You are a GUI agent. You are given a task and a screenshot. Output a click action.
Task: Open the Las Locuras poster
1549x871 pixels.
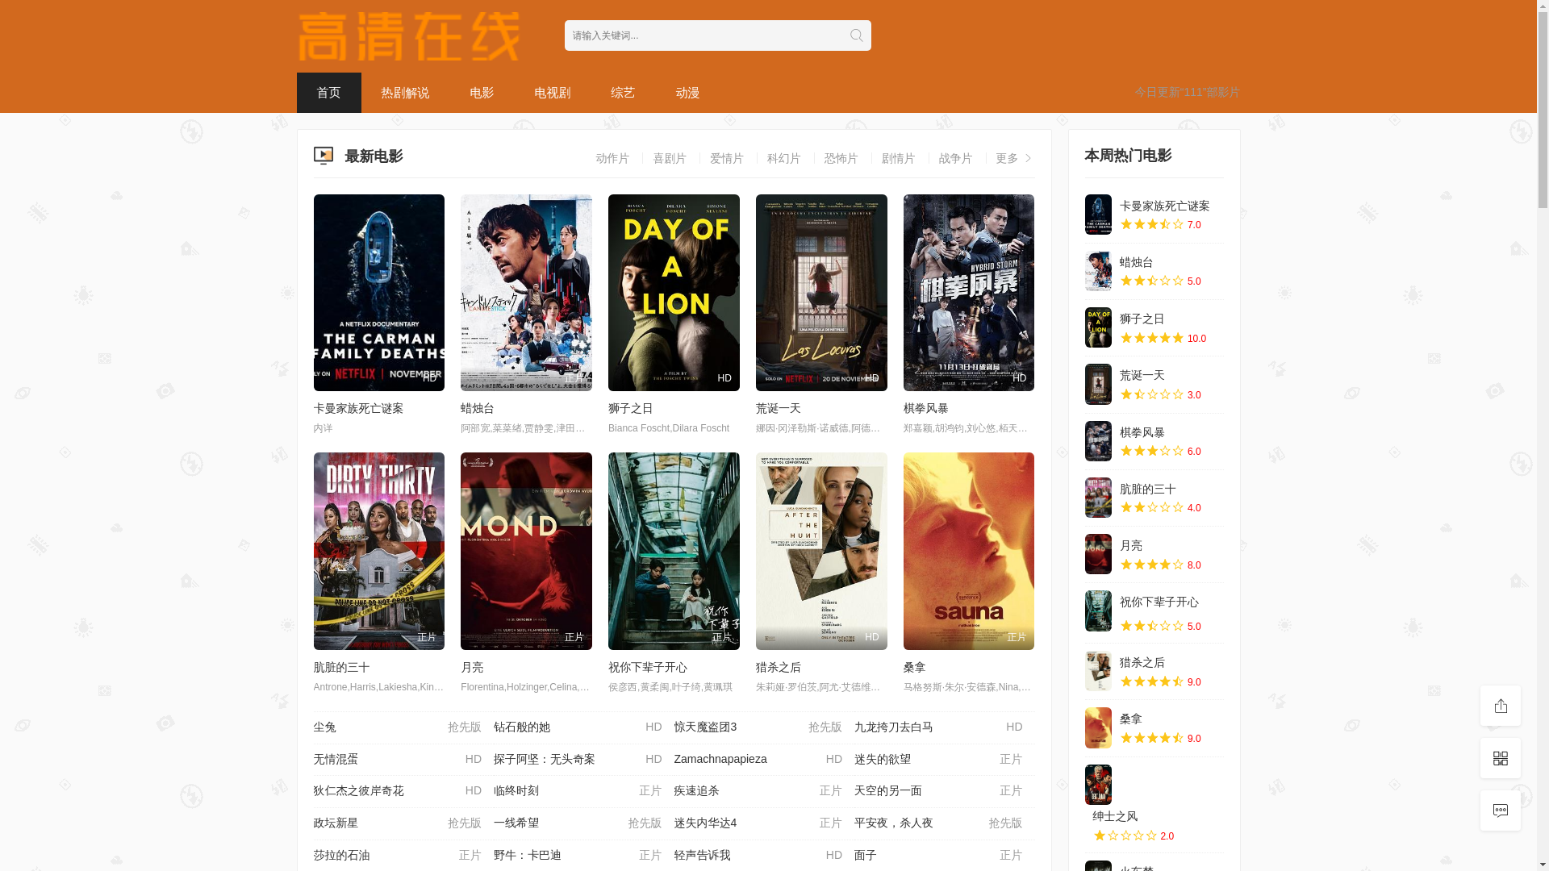[821, 293]
